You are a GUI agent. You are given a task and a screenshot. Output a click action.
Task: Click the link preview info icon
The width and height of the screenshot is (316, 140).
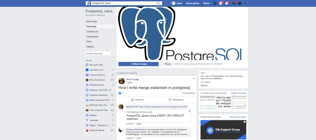[190, 111]
